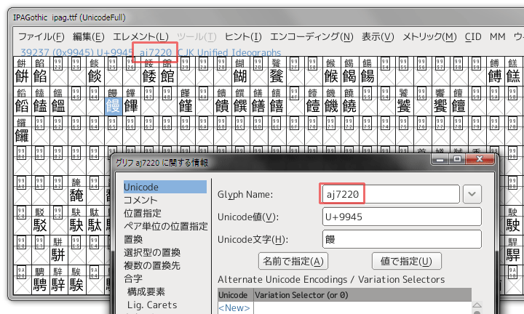Open the メトリック(M) menu
Viewport: 524px width, 314px height.
[429, 36]
